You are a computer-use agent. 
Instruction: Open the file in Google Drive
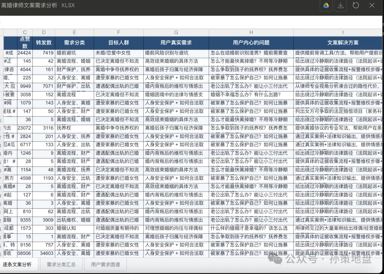326,5
